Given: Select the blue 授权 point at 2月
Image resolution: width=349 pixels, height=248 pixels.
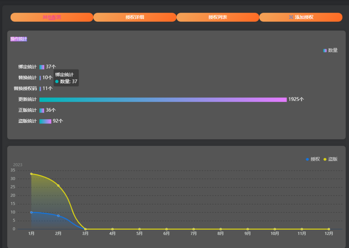Looking at the screenshot, I should 58,216.
